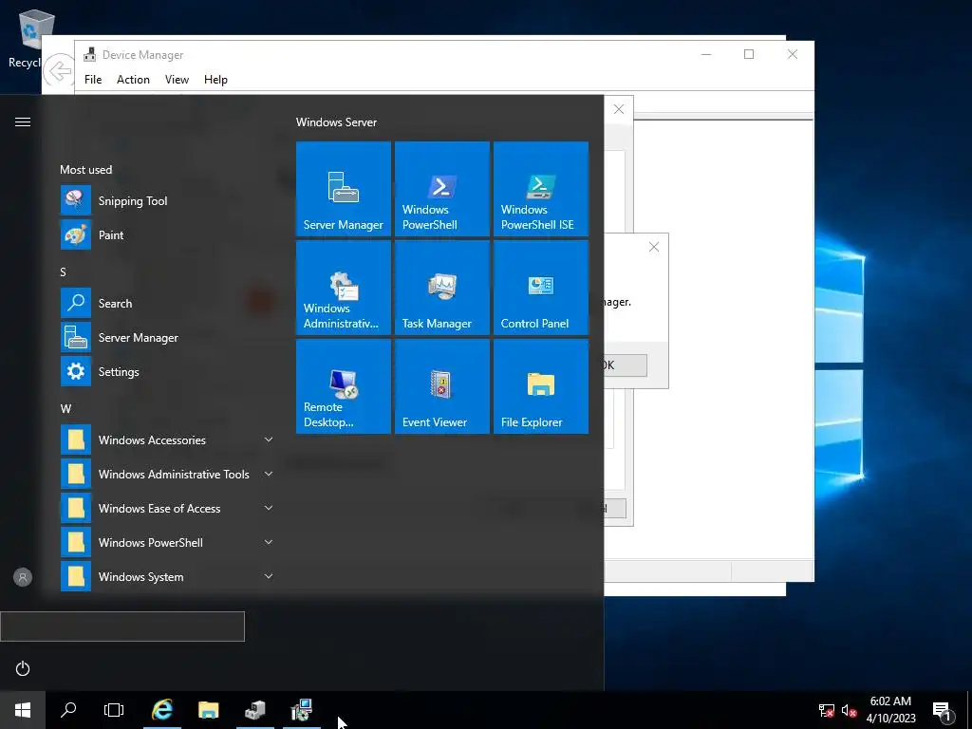Click the 'Windows Server' tile group title
Image resolution: width=972 pixels, height=729 pixels.
pyautogui.click(x=336, y=122)
